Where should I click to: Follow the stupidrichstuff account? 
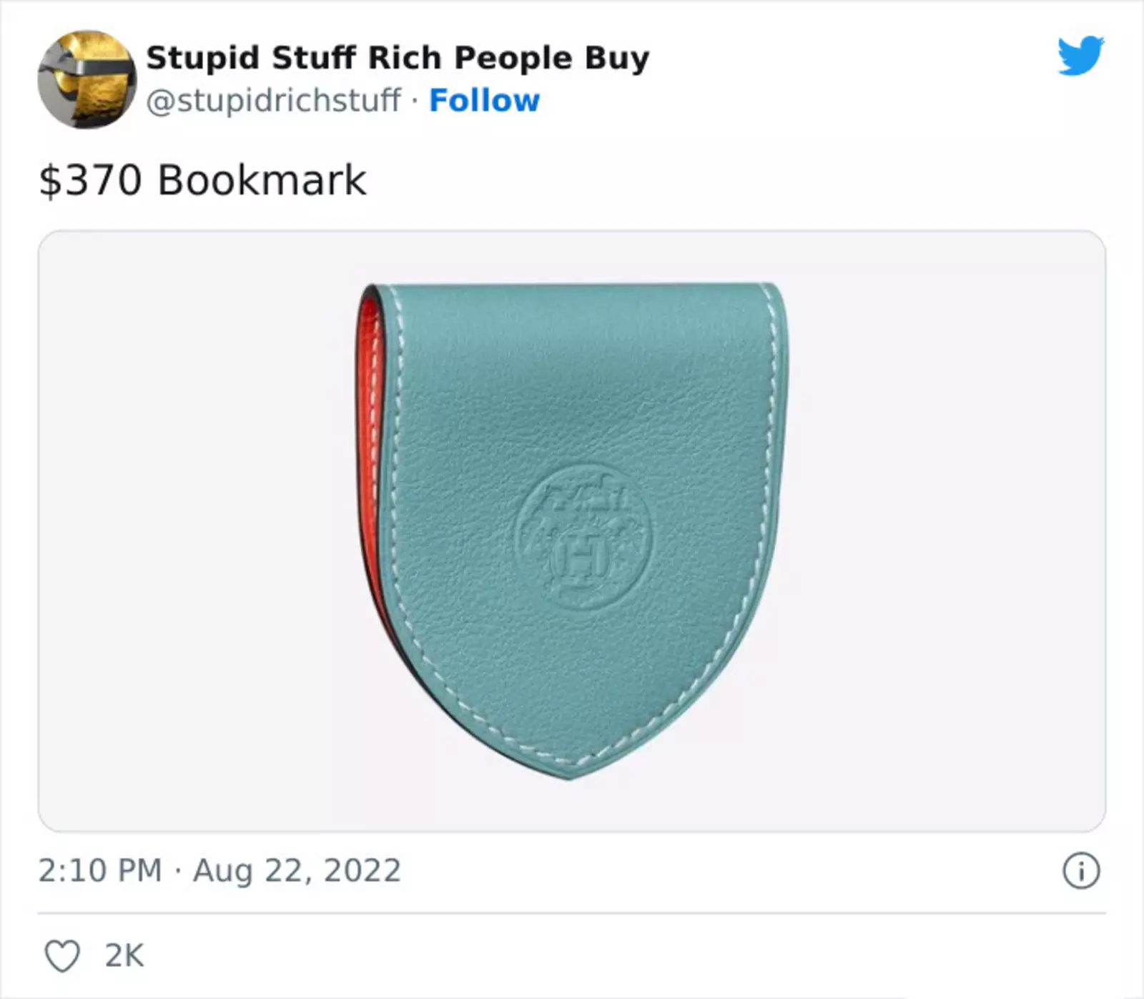484,100
